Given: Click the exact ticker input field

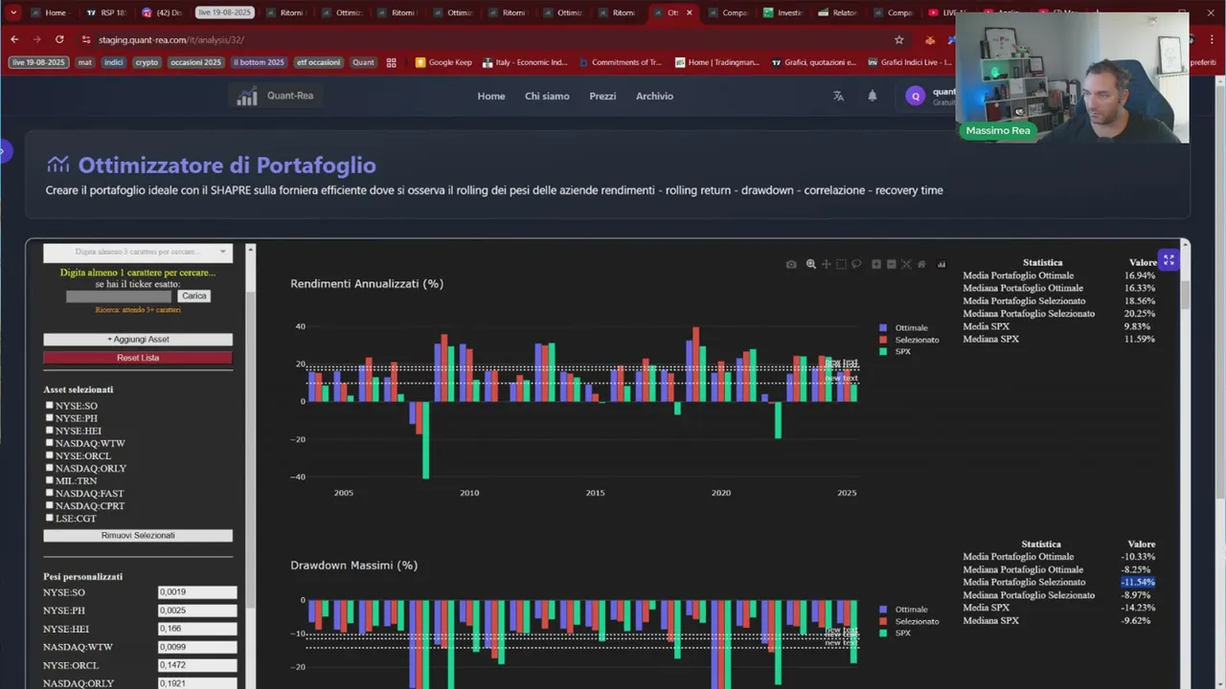Looking at the screenshot, I should click(119, 296).
